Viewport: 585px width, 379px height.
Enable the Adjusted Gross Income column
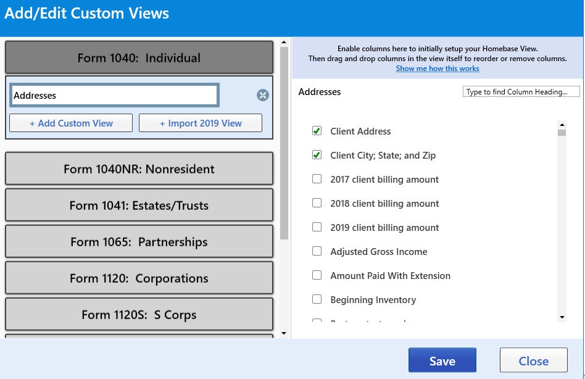317,251
